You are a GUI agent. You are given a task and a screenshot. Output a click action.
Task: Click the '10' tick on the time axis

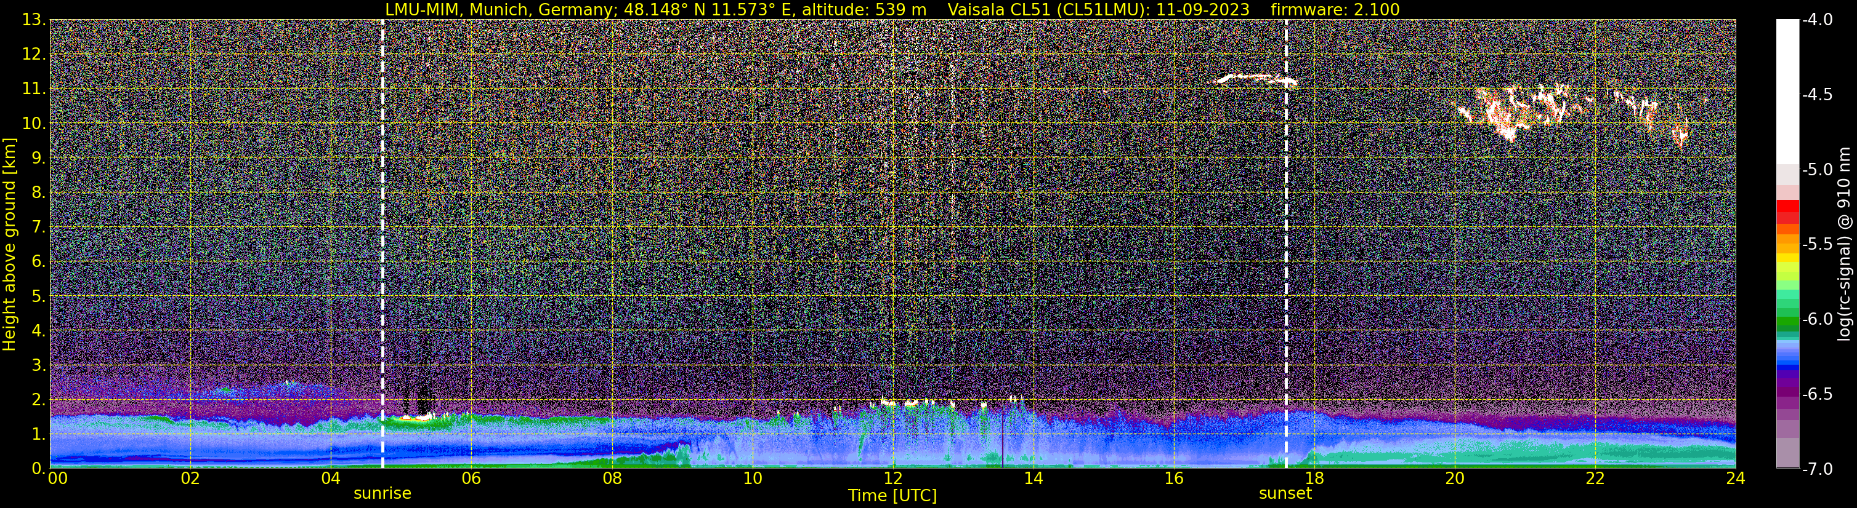click(x=752, y=478)
